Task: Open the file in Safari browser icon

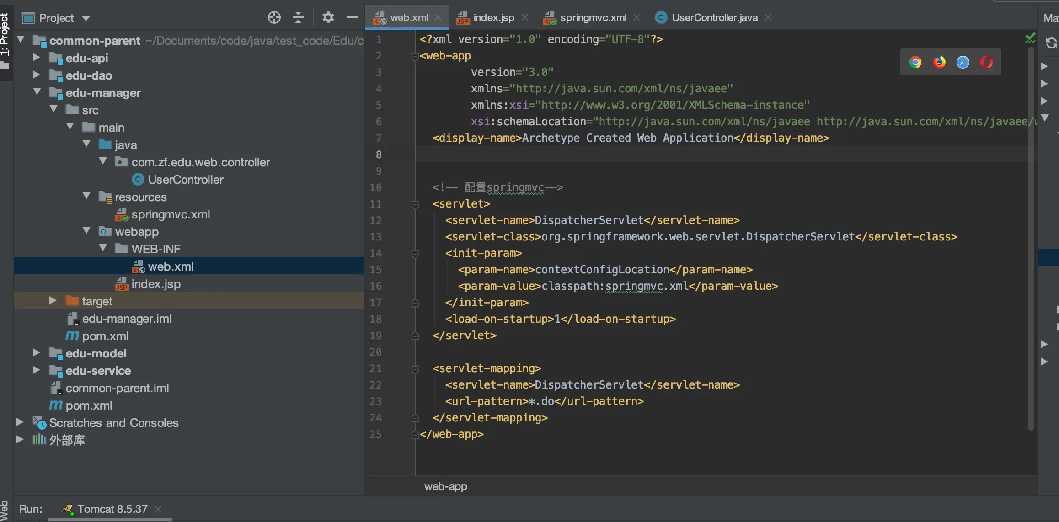Action: coord(963,62)
